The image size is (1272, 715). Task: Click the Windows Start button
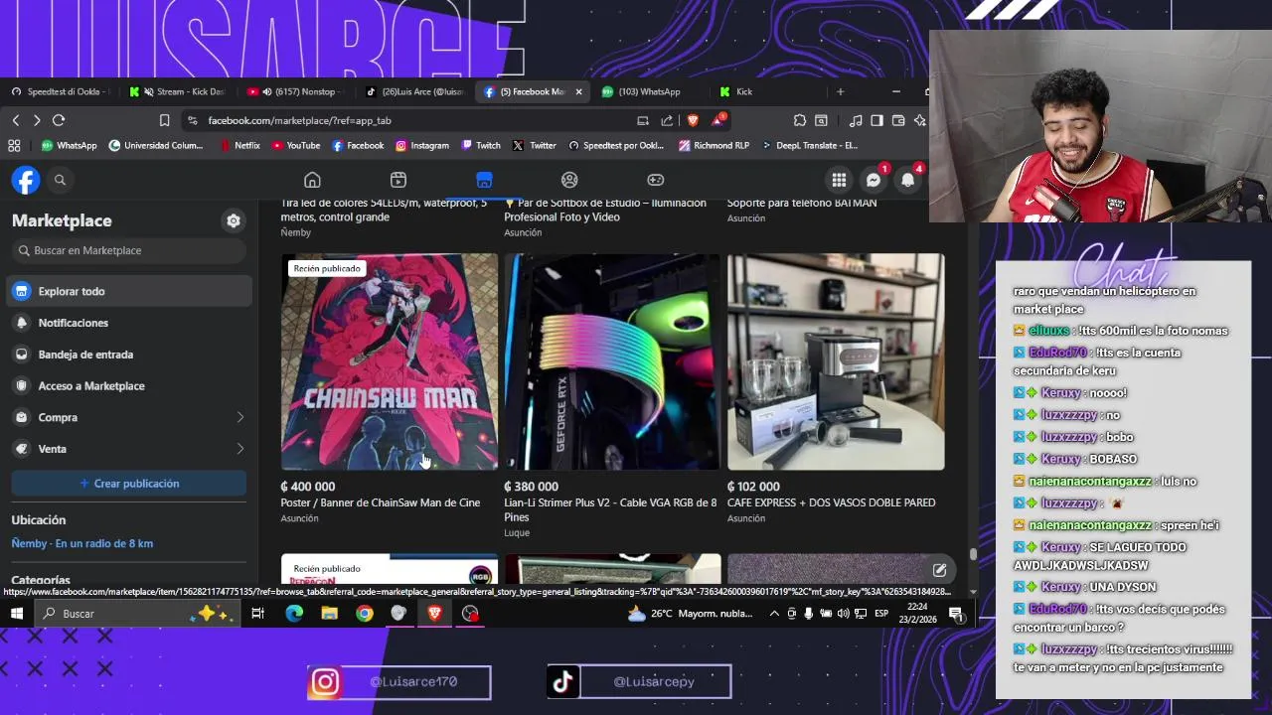[16, 614]
